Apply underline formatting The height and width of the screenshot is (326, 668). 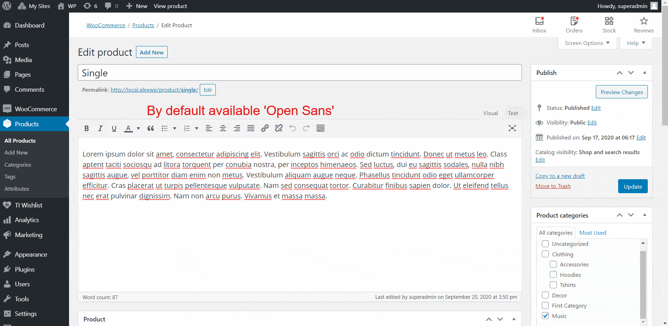[x=114, y=128]
